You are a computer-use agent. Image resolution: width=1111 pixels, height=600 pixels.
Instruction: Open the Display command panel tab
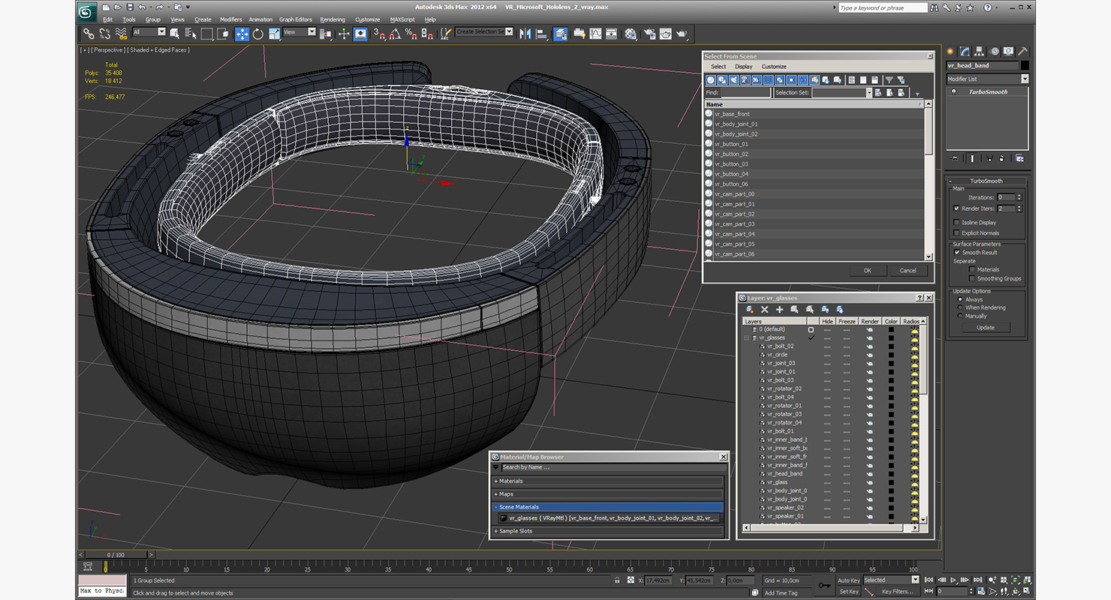pos(1008,52)
